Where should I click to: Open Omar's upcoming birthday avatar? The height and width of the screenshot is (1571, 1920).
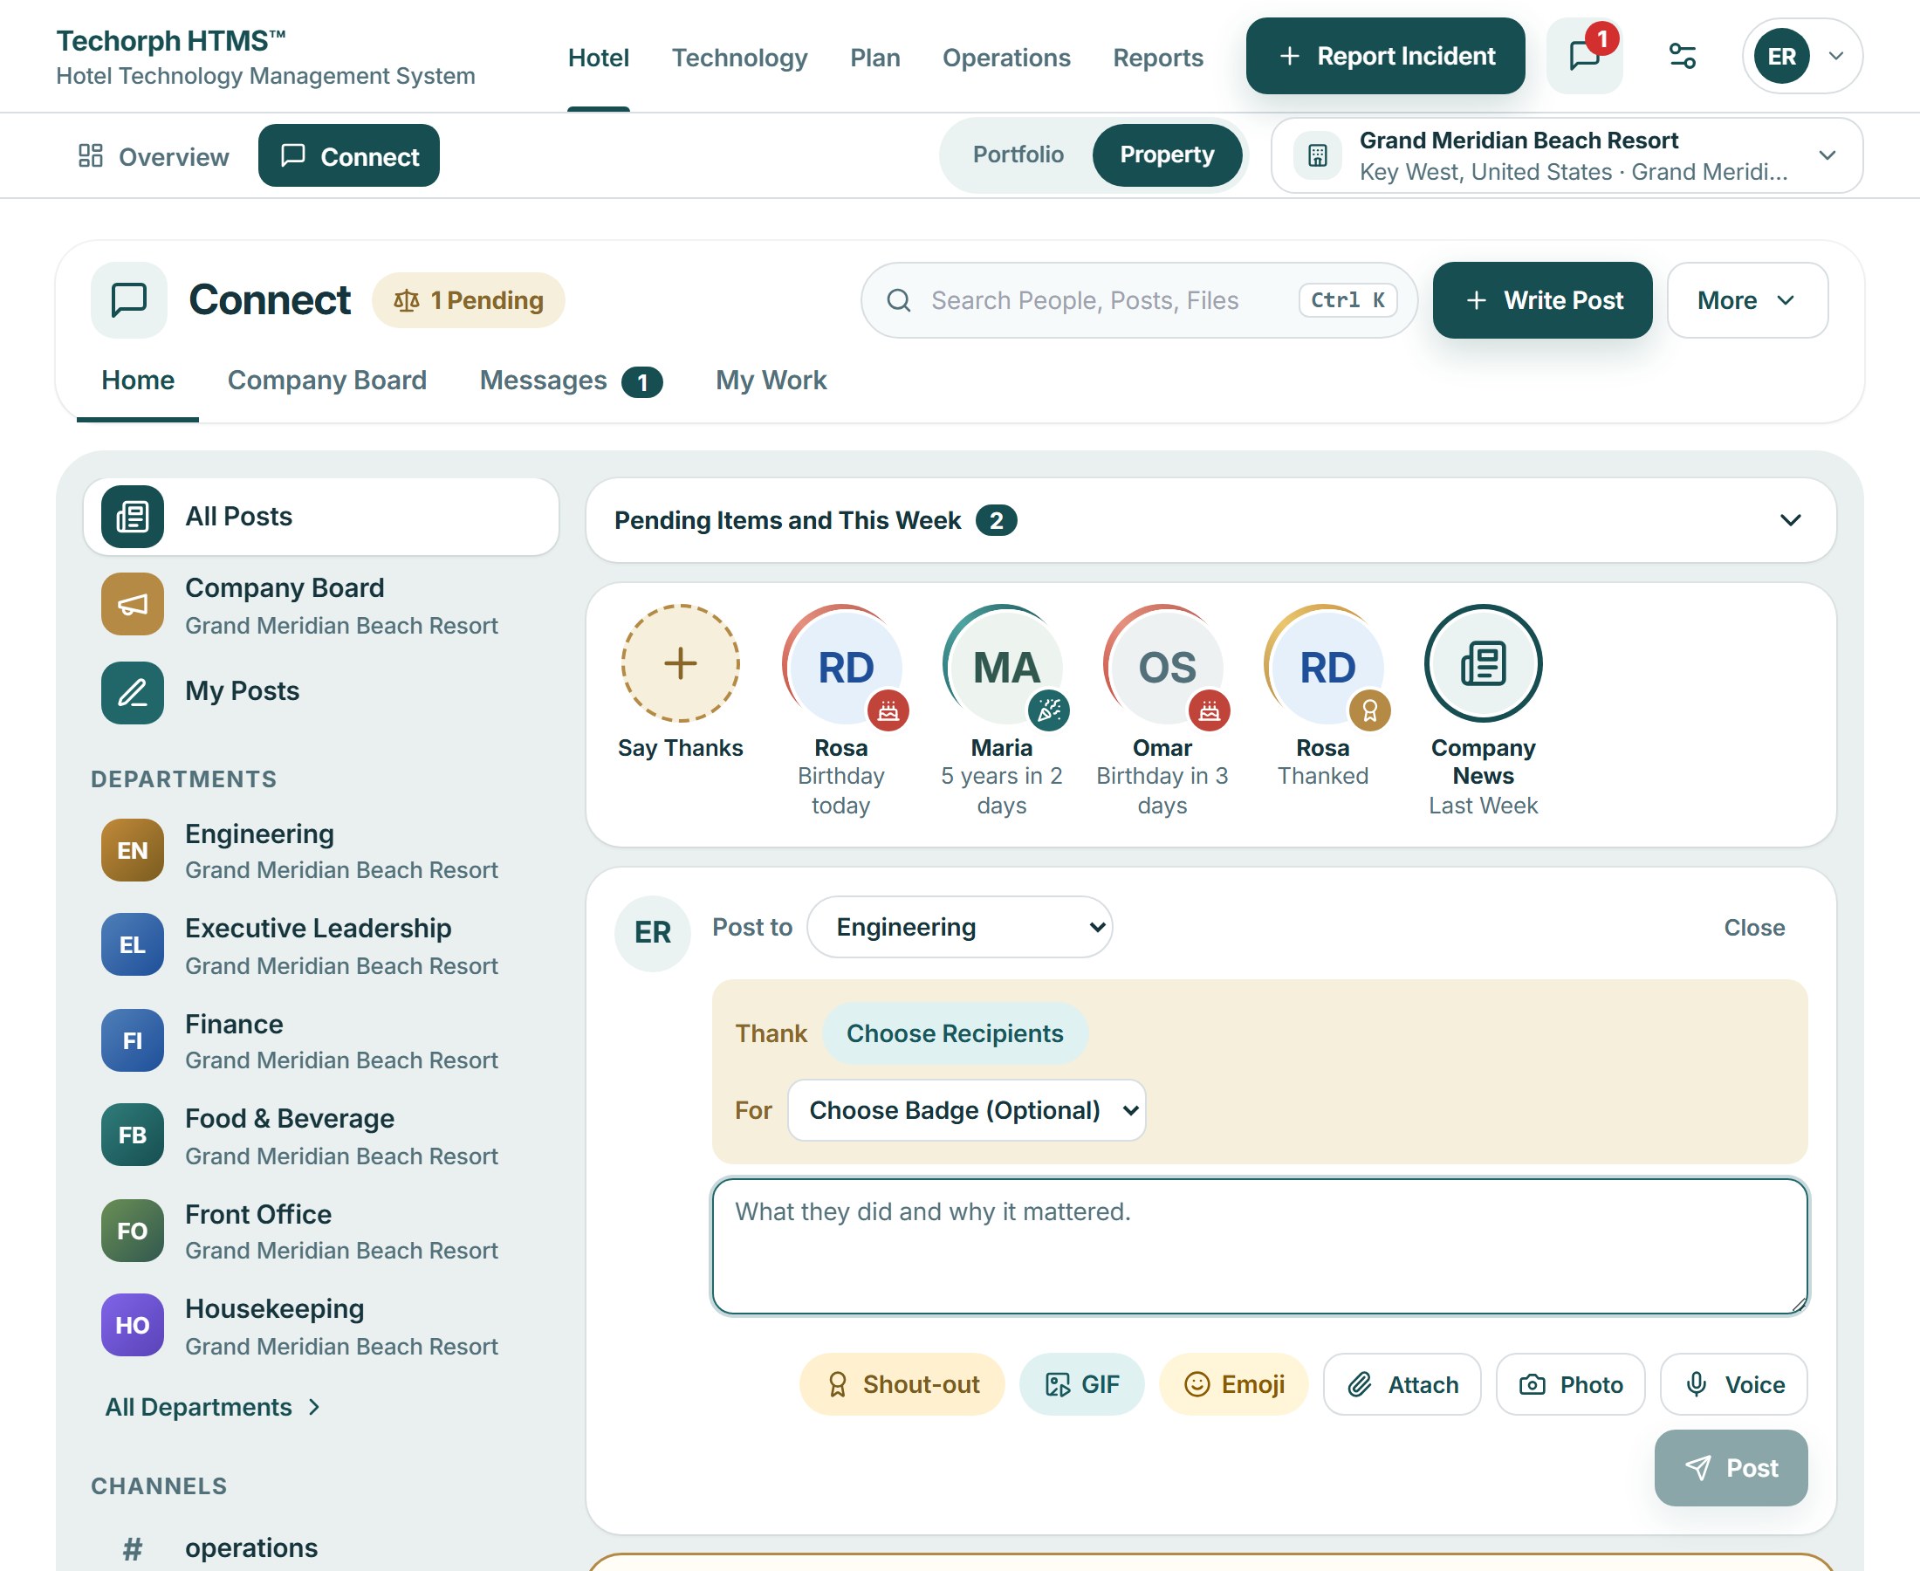click(1162, 663)
